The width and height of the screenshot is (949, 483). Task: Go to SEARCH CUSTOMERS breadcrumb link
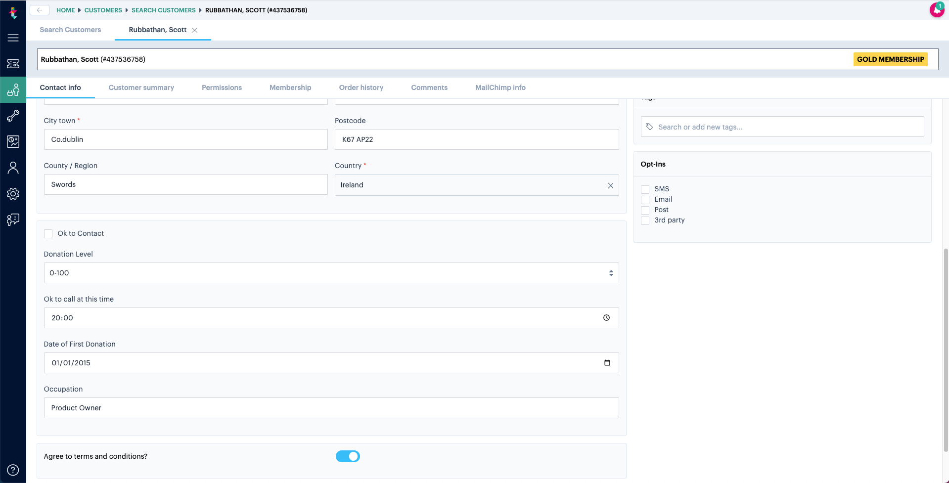(x=164, y=10)
